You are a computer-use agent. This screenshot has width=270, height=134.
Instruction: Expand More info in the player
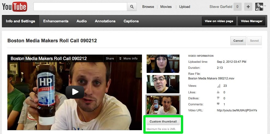[129, 58]
